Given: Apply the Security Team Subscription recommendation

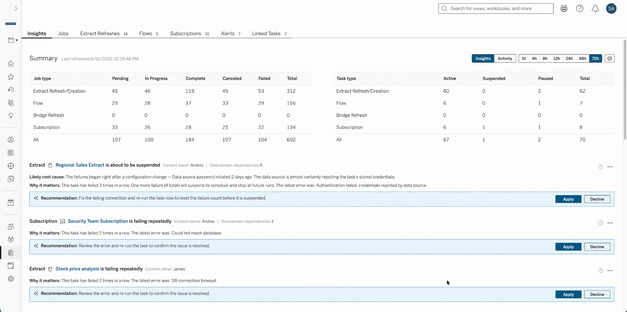Looking at the screenshot, I should 568,247.
